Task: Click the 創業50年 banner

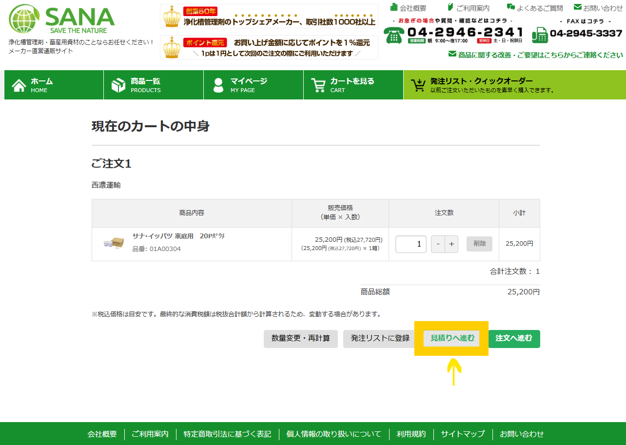Action: 269,16
